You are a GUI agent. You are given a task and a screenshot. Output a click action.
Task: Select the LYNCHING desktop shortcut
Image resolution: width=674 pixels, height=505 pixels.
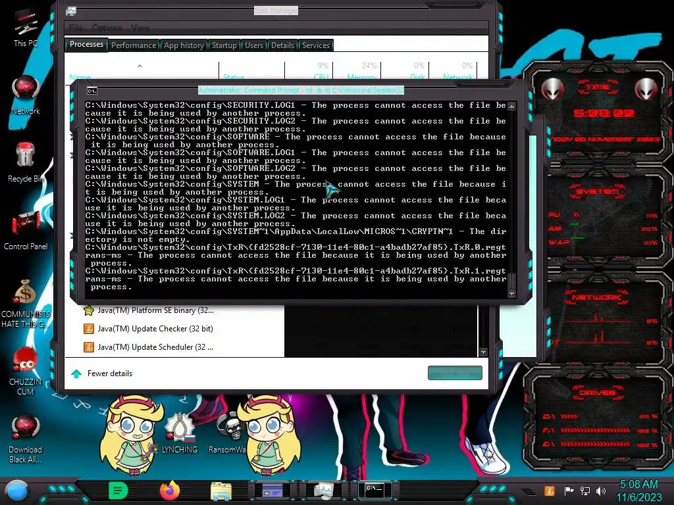point(180,433)
